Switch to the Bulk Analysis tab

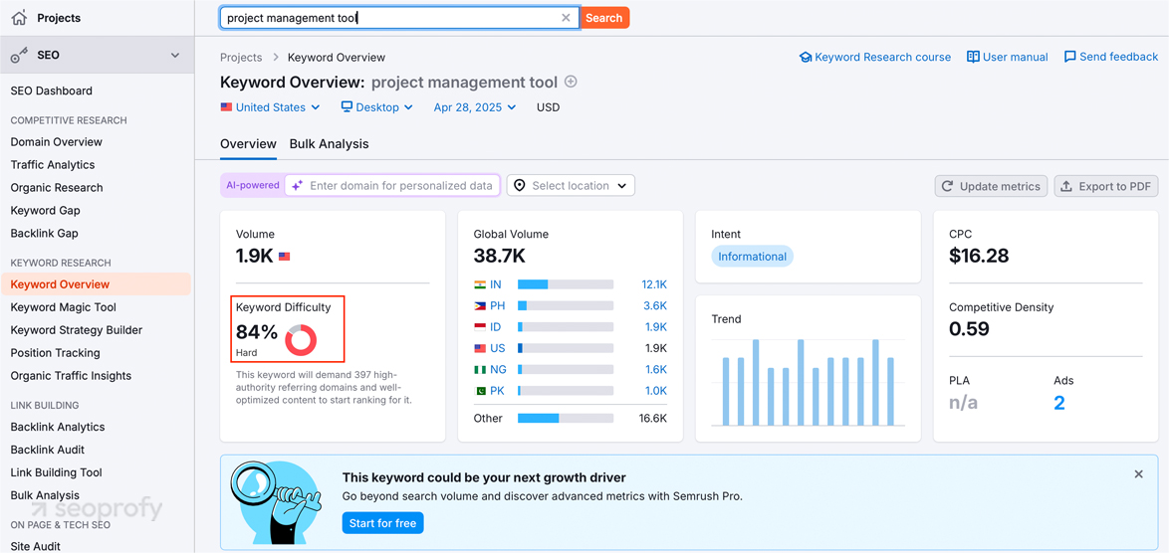point(329,144)
